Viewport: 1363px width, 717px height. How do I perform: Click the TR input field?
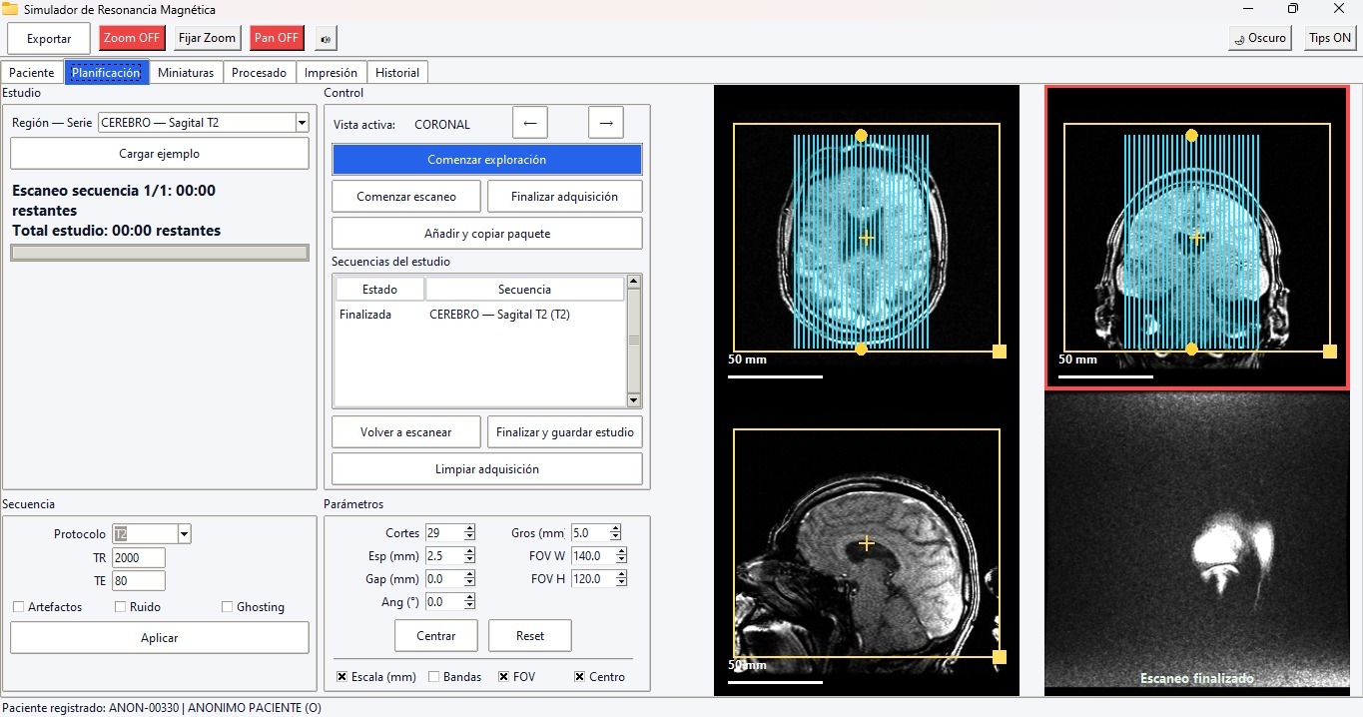point(139,557)
